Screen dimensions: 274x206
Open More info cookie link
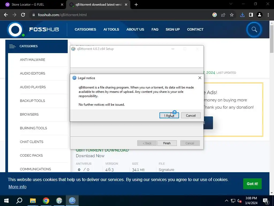(17, 187)
